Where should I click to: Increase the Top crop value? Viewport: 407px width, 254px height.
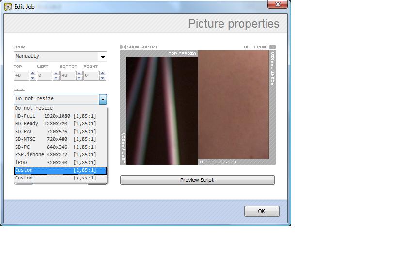[x=33, y=74]
